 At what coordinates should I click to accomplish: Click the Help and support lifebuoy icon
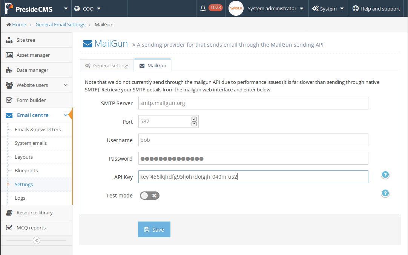pyautogui.click(x=356, y=9)
